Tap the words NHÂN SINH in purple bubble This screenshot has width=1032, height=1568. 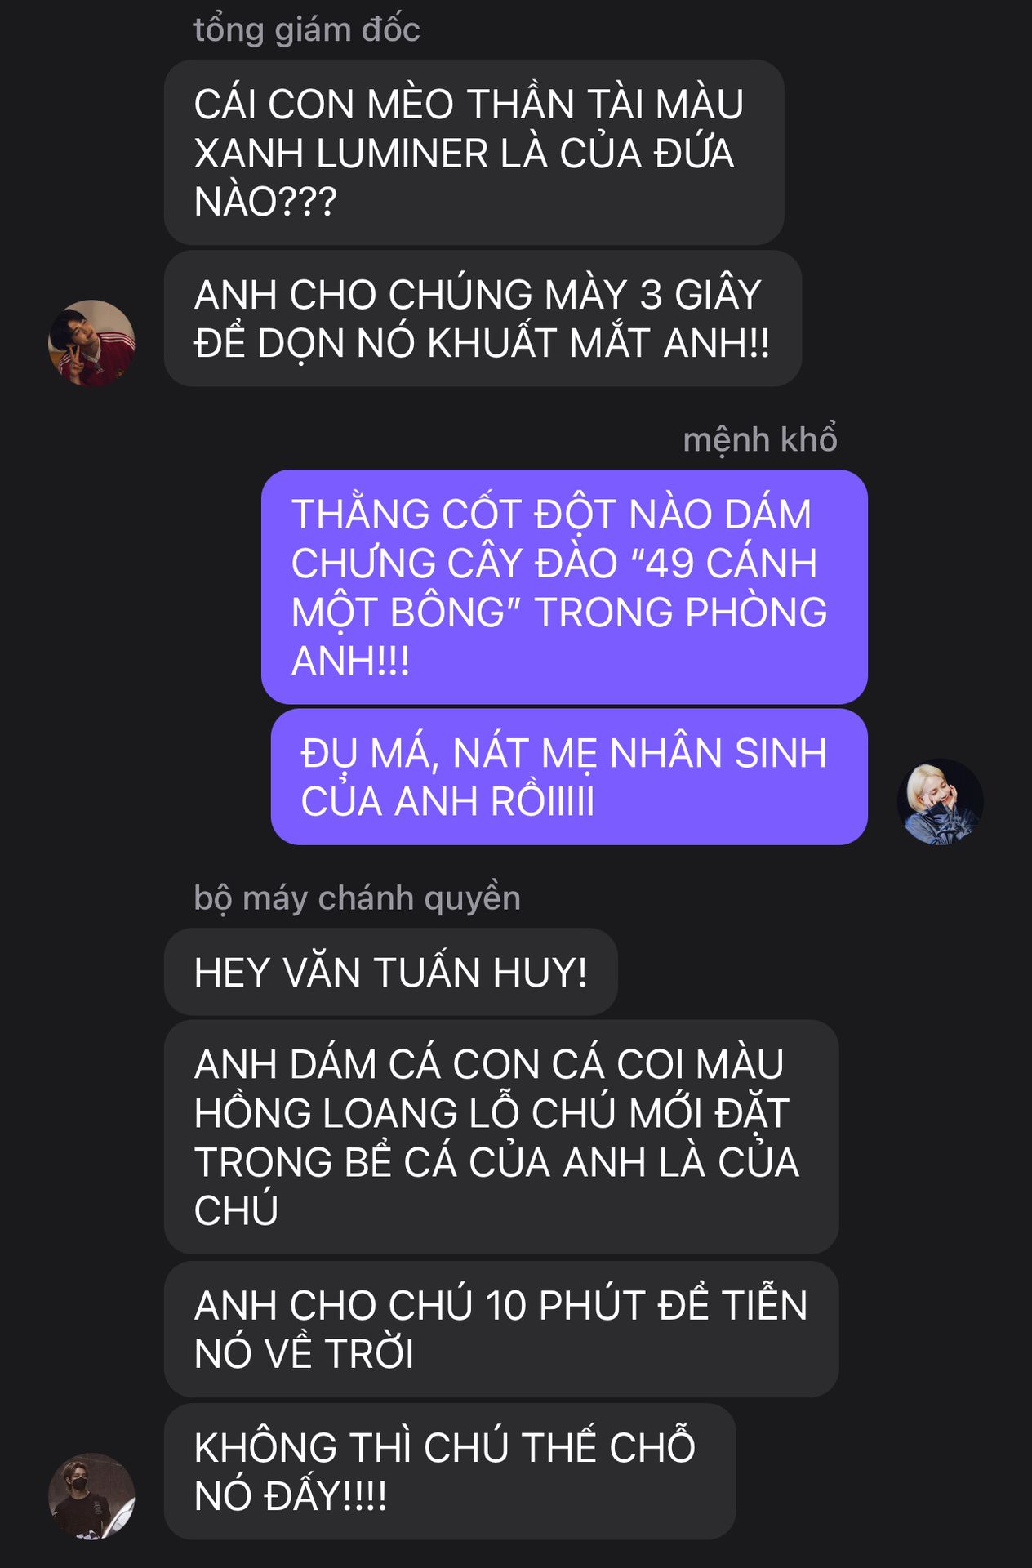click(718, 753)
